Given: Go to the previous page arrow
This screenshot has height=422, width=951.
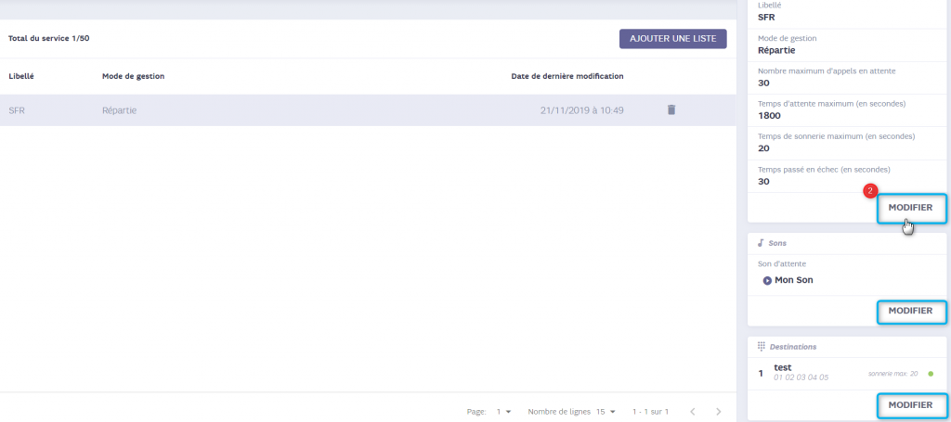Looking at the screenshot, I should click(693, 412).
